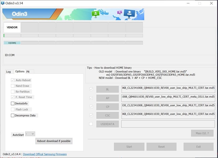Uncheck the BL file checkbox

[91, 89]
